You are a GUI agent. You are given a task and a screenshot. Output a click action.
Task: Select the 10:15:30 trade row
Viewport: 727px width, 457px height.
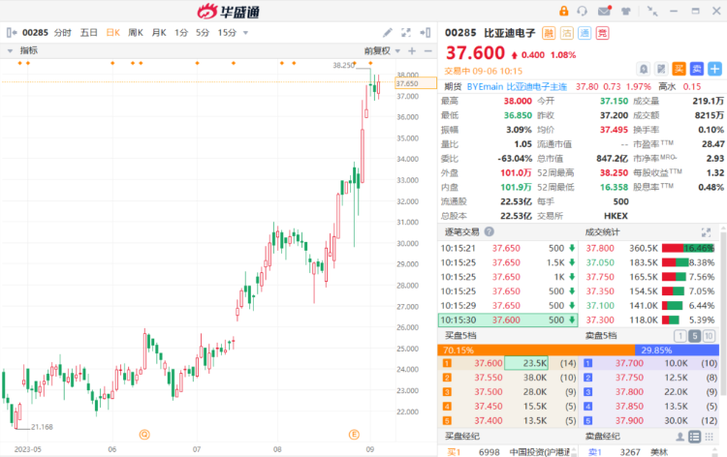tap(508, 320)
